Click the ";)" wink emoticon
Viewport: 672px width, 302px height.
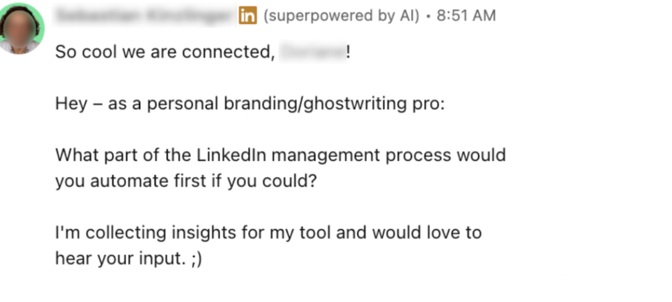point(196,259)
